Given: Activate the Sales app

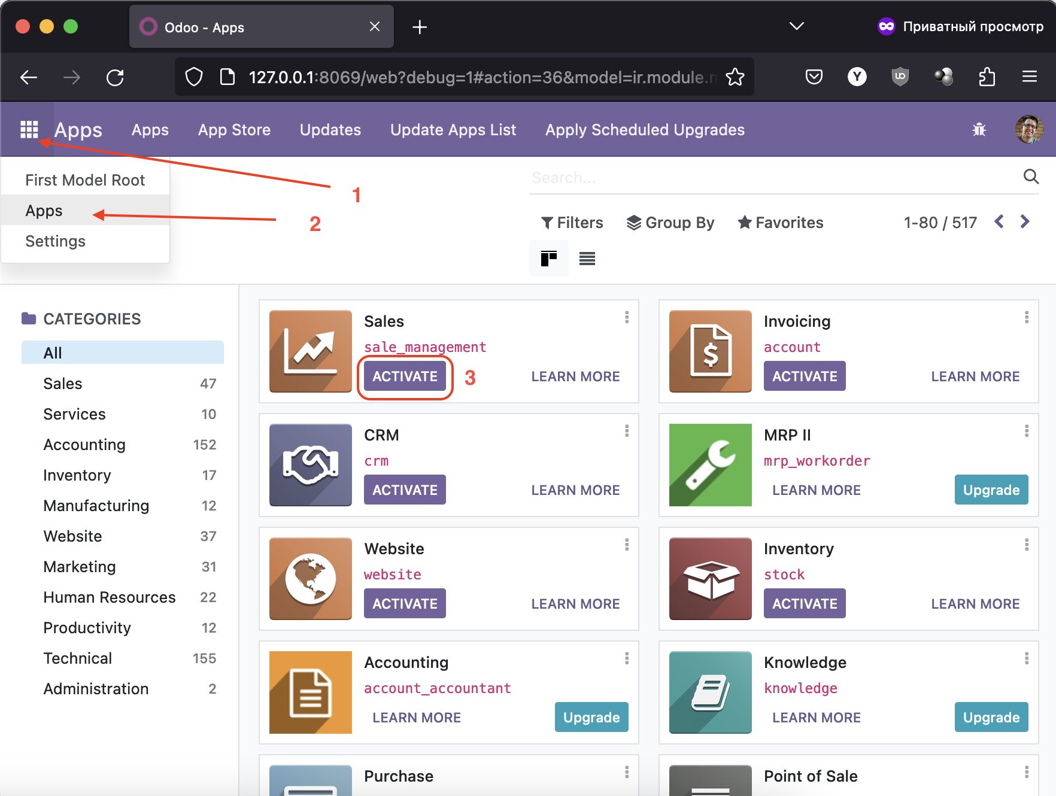Looking at the screenshot, I should pyautogui.click(x=405, y=376).
